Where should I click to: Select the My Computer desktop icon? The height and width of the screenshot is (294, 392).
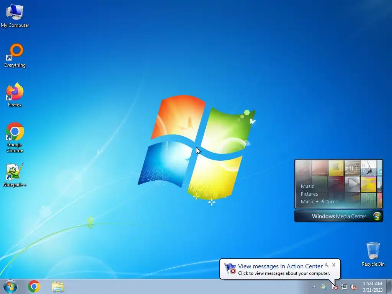click(15, 16)
